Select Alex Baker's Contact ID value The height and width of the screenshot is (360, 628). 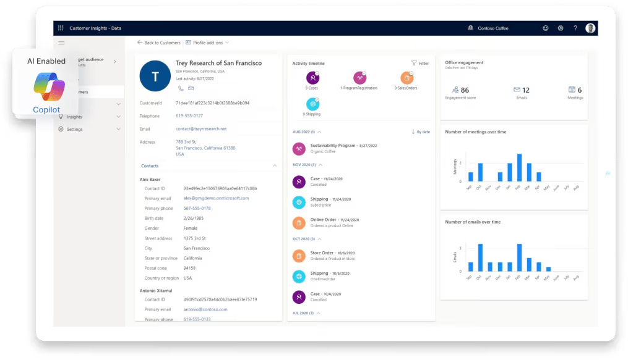pyautogui.click(x=220, y=188)
